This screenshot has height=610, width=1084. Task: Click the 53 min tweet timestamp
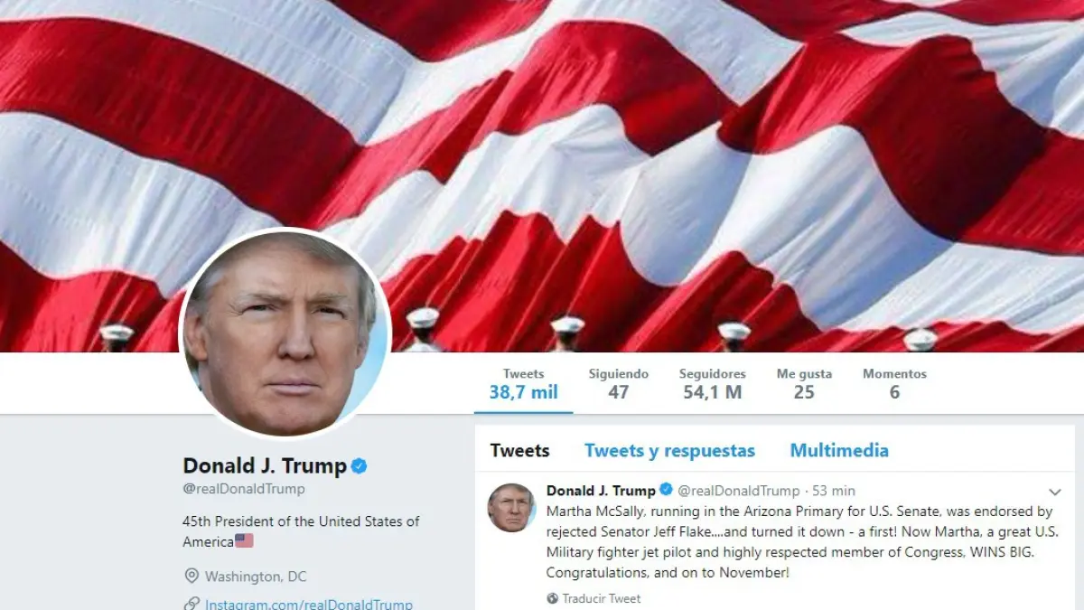pyautogui.click(x=833, y=491)
